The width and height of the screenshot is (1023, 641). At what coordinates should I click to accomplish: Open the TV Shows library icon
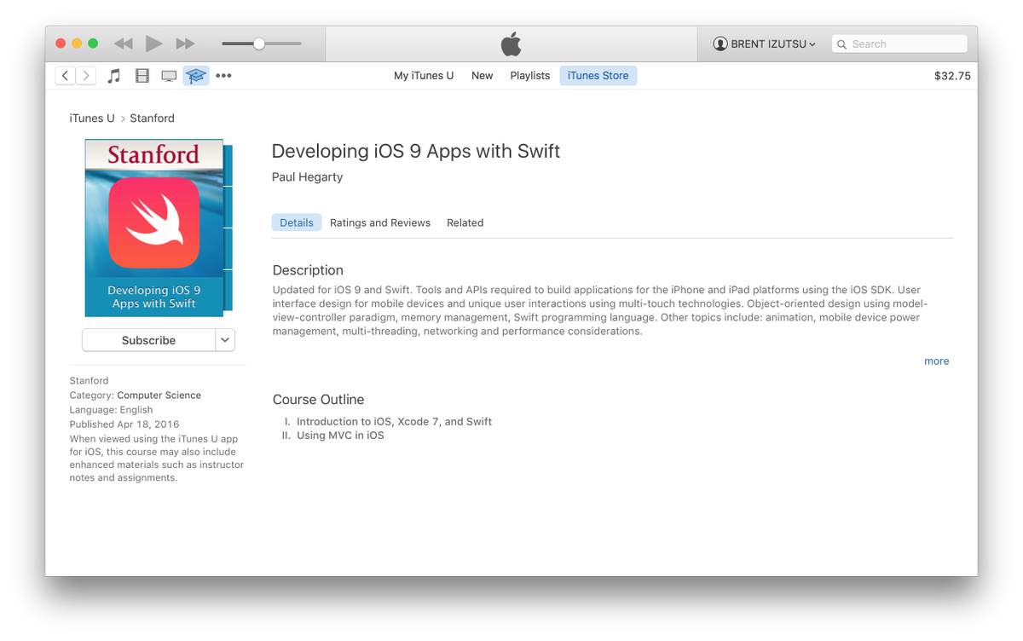pos(169,76)
